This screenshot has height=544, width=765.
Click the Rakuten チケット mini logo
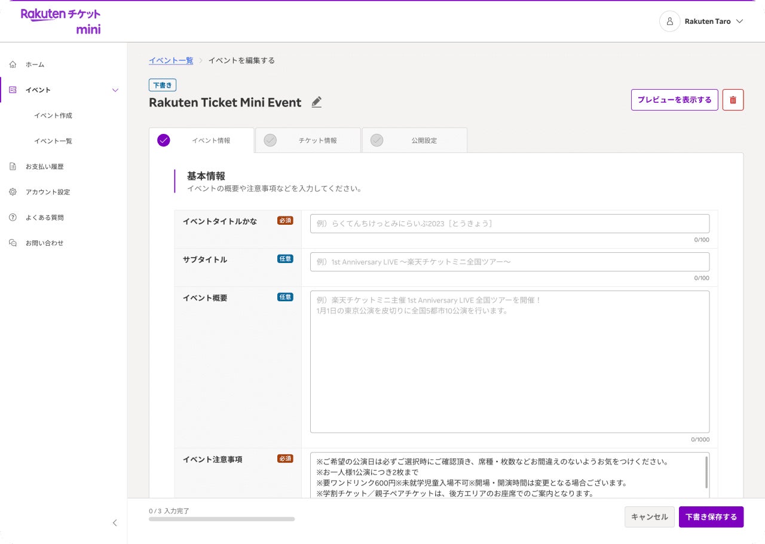tap(60, 21)
